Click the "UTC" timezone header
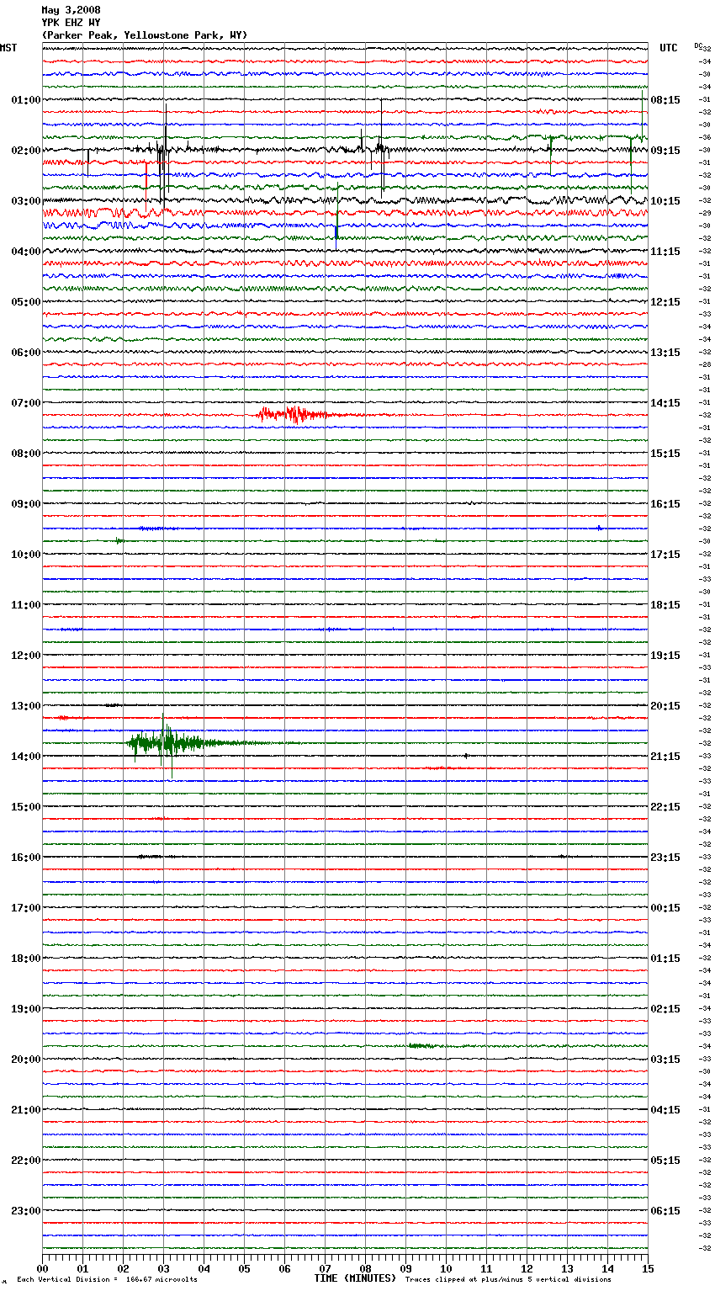 click(669, 48)
